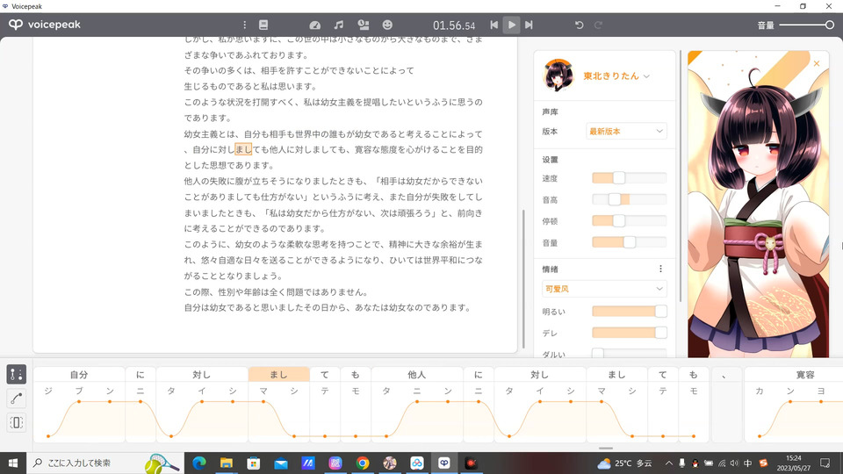Adjust the master 音量 slider at top right
The height and width of the screenshot is (474, 843).
[x=806, y=25]
